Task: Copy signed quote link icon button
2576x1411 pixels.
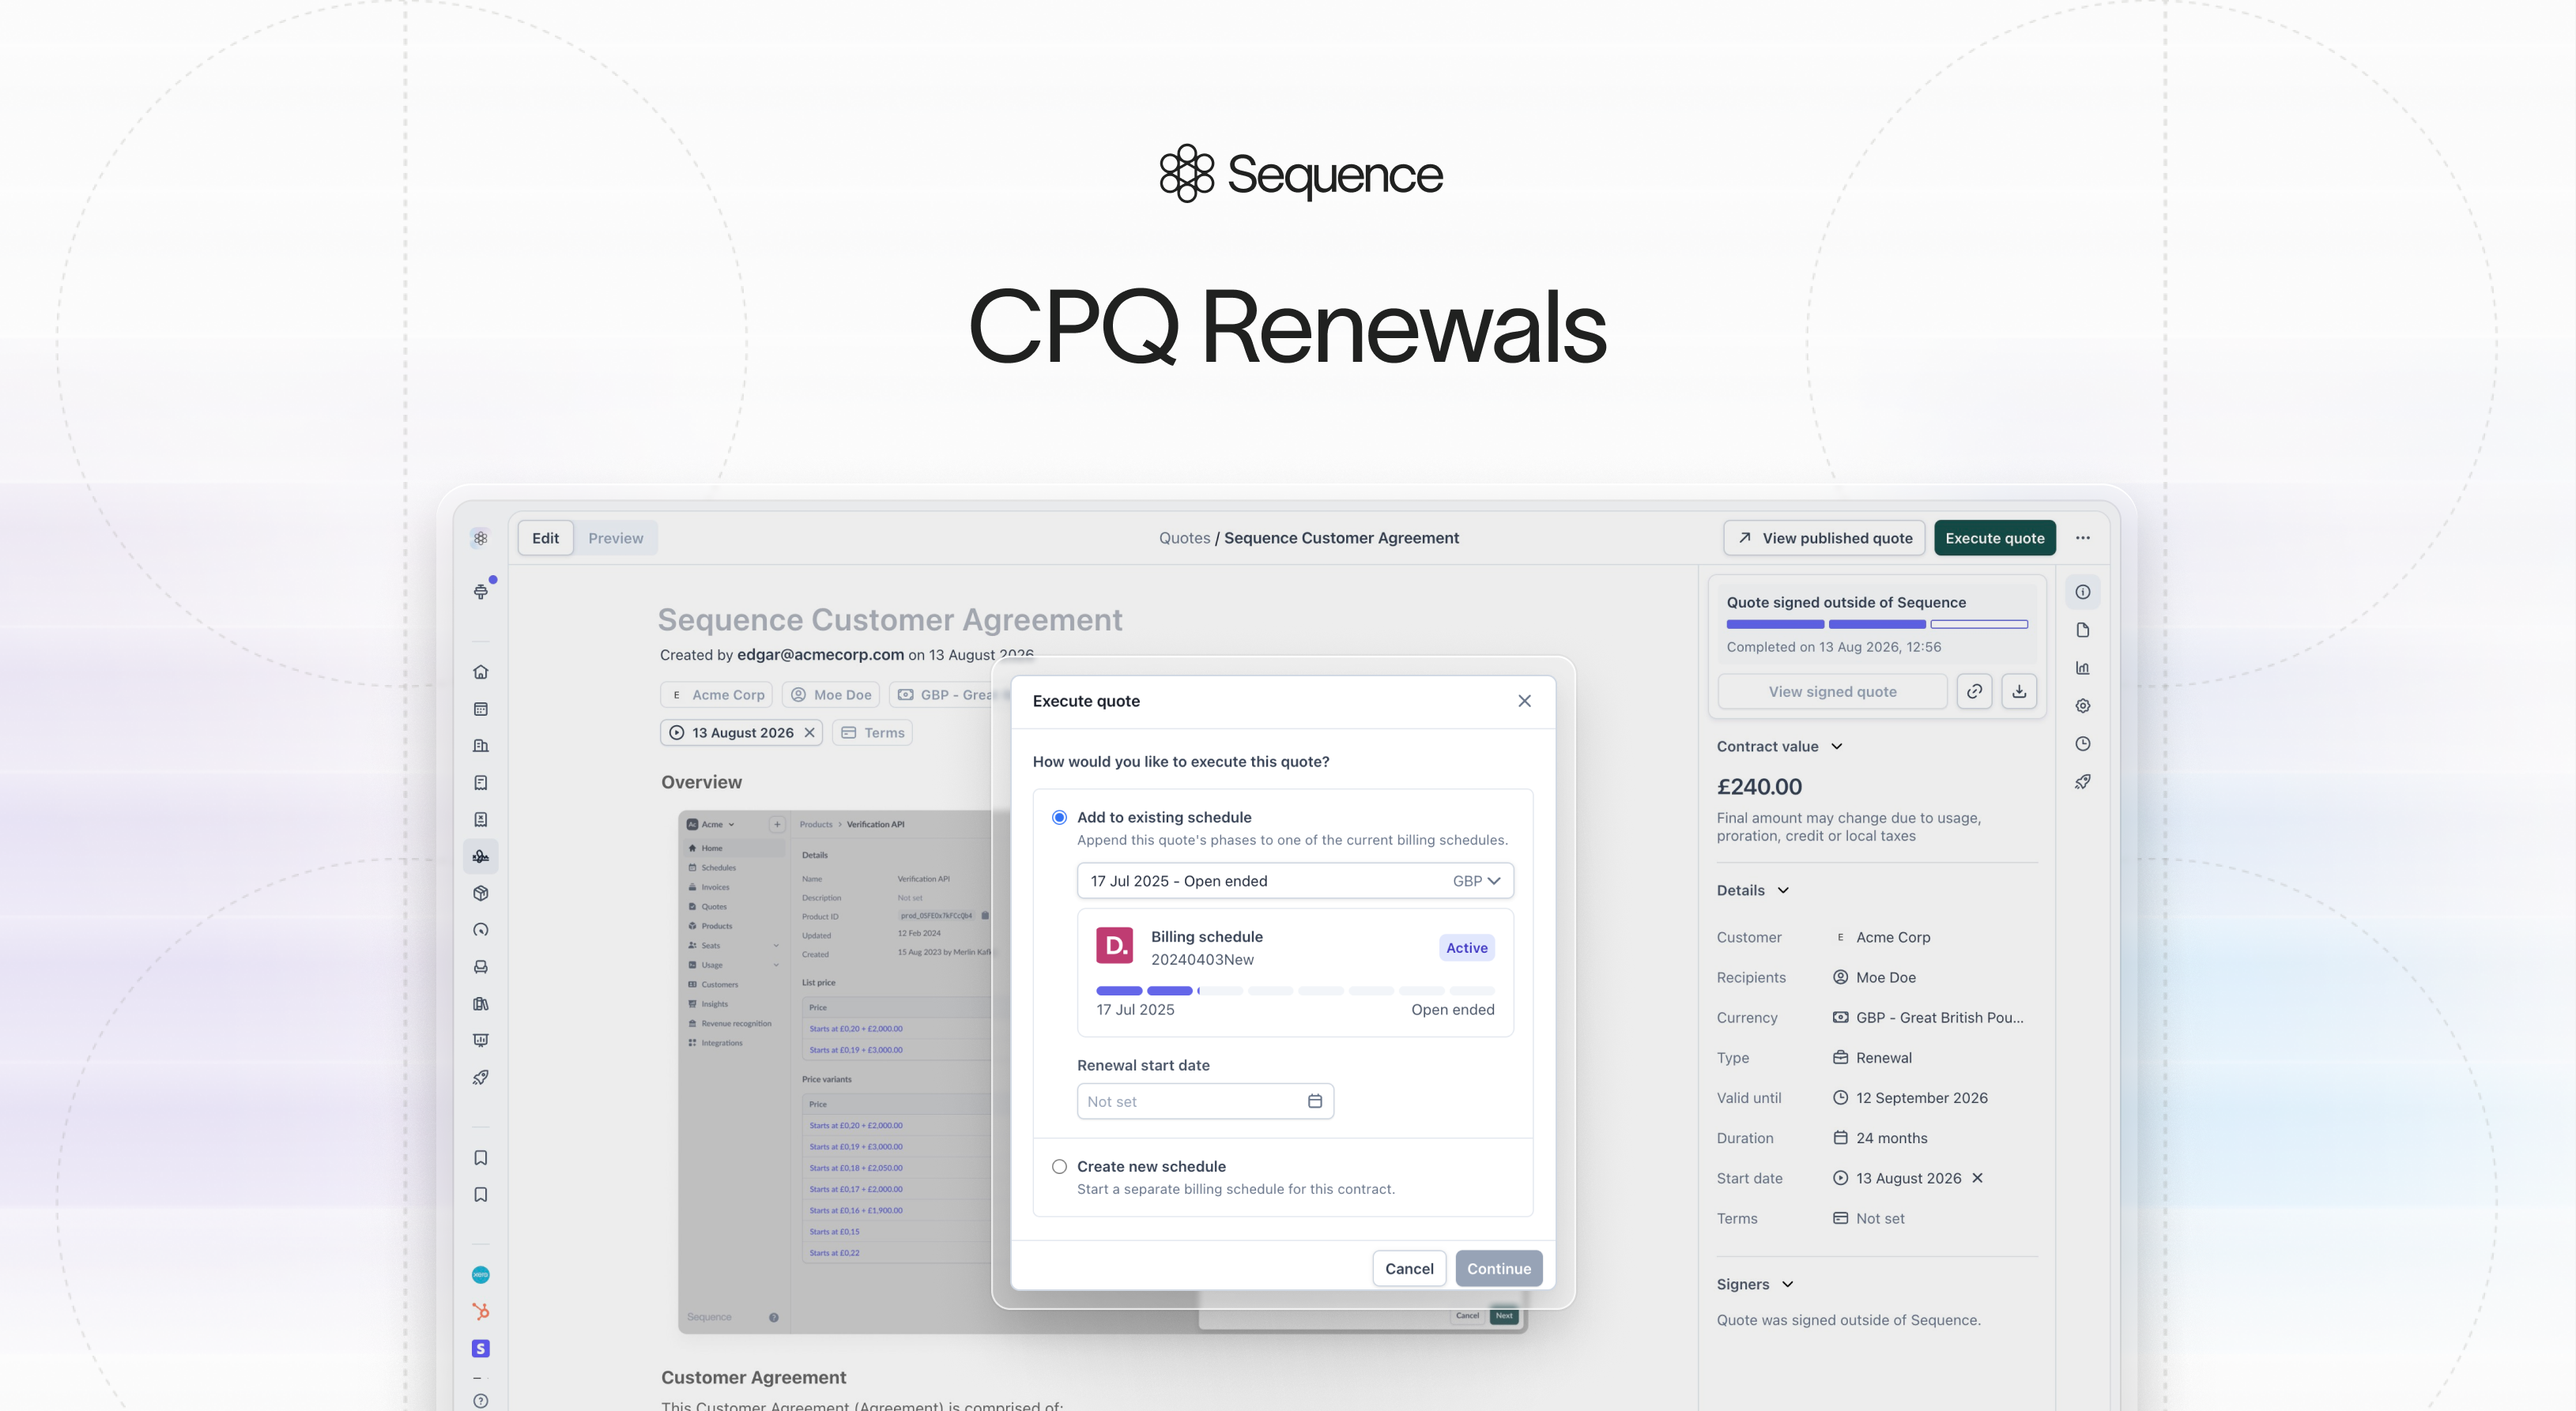Action: [x=1975, y=691]
